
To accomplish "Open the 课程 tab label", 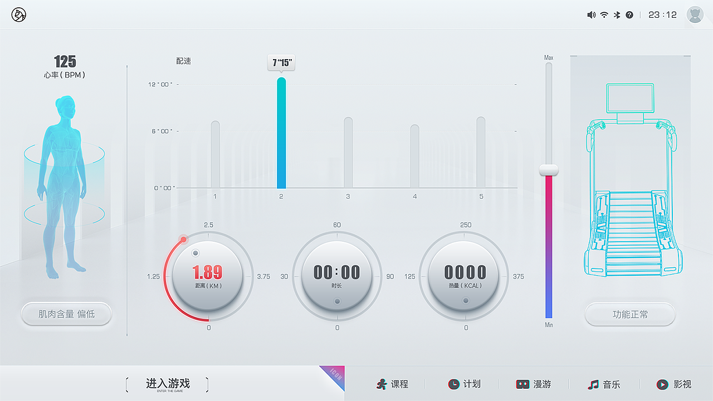I will 399,384.
